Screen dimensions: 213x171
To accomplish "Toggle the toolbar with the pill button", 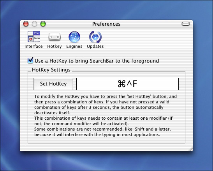I will pos(186,24).
